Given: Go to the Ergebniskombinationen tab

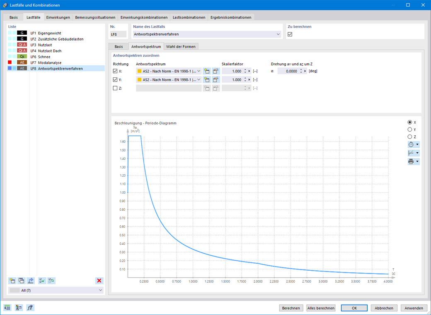Looking at the screenshot, I should click(x=231, y=17).
